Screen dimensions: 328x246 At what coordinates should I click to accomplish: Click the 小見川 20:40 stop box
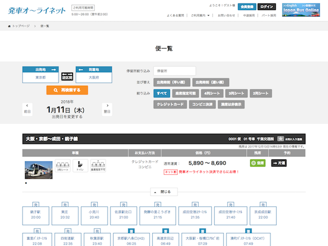94,216
